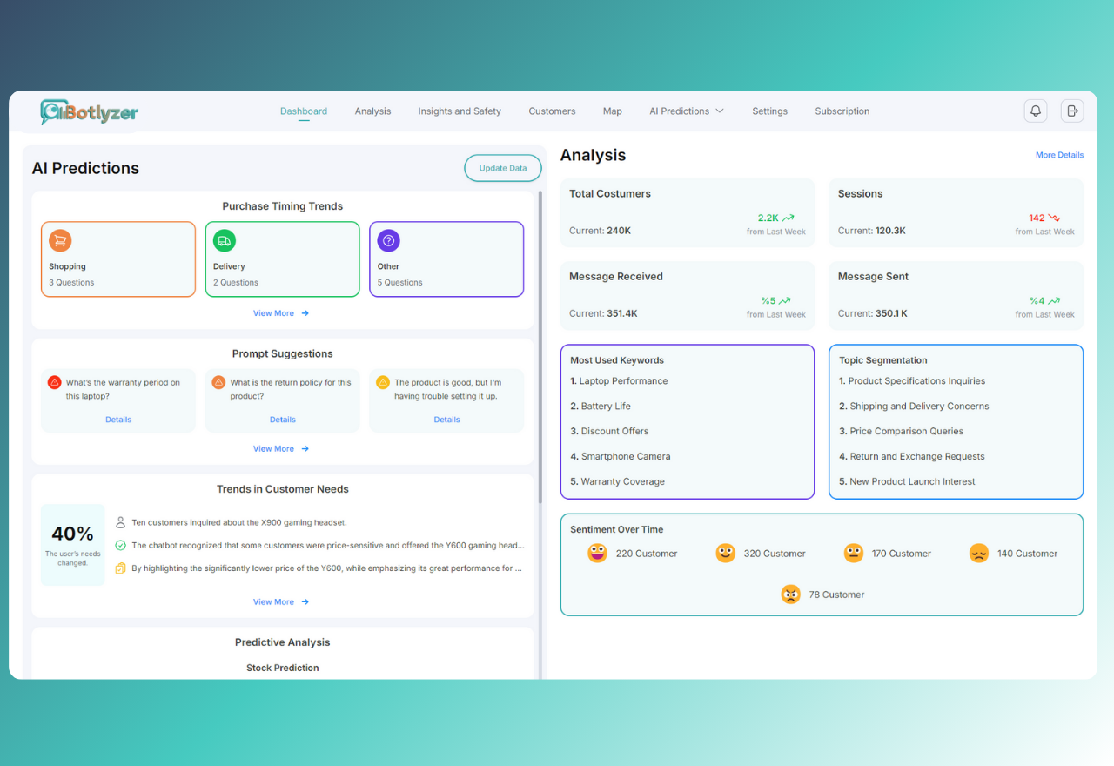Click the red warning icon on warranty prompt
This screenshot has height=766, width=1114.
tap(54, 382)
